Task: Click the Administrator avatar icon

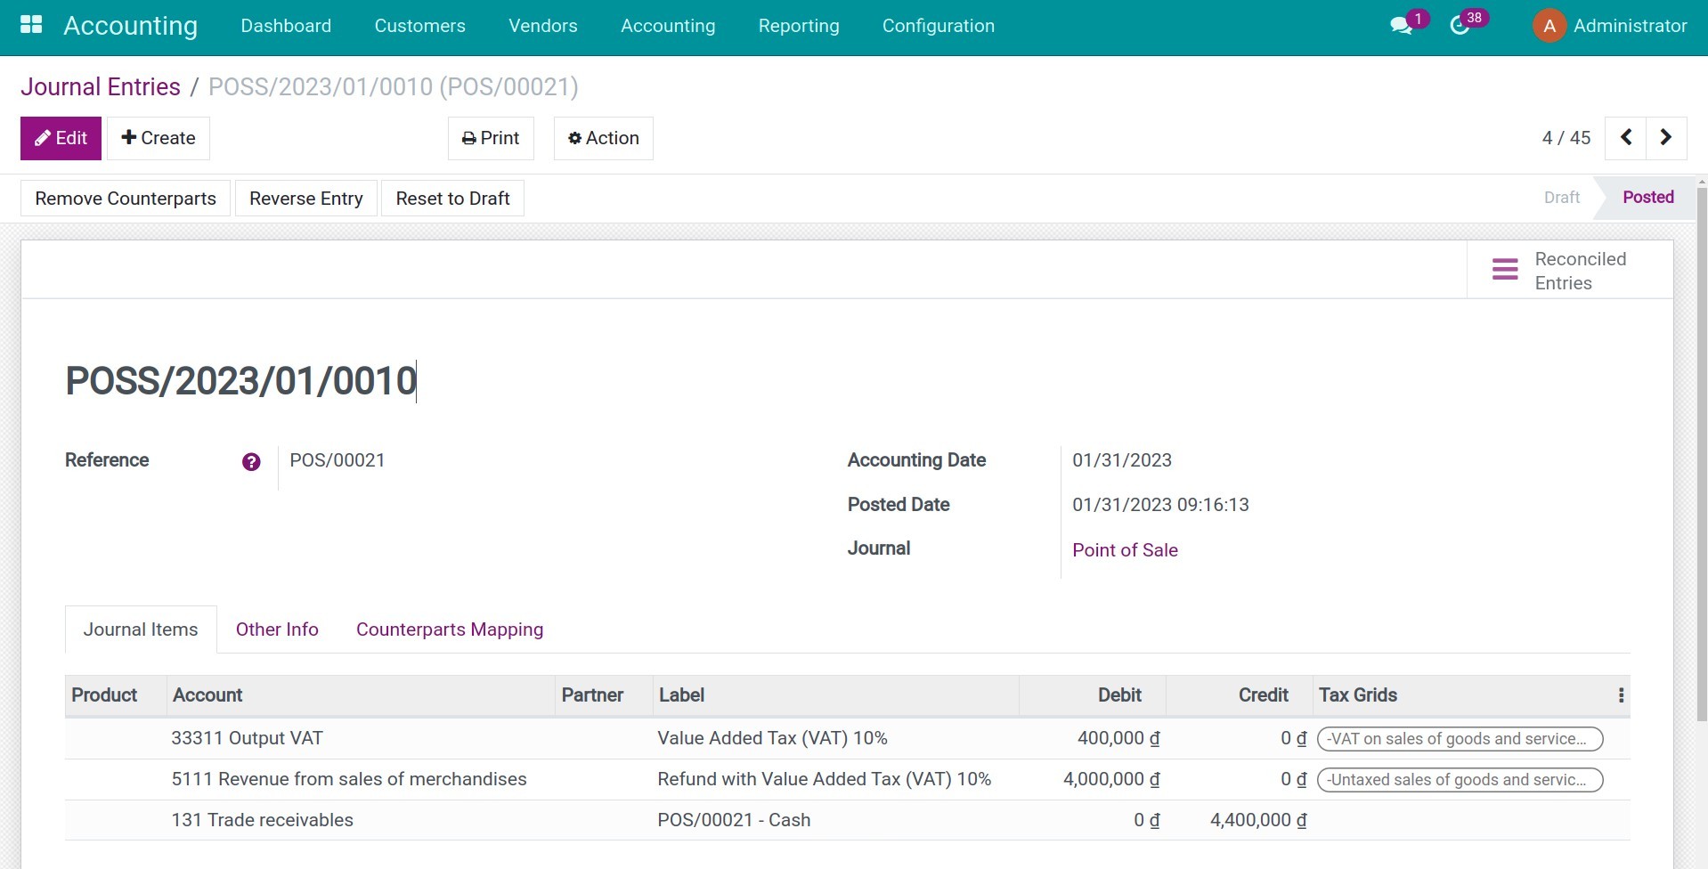Action: 1549,26
